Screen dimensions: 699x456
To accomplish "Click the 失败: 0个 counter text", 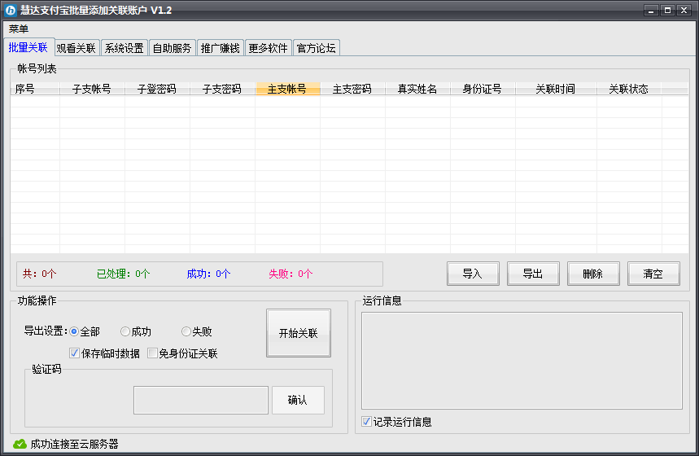I will [291, 274].
